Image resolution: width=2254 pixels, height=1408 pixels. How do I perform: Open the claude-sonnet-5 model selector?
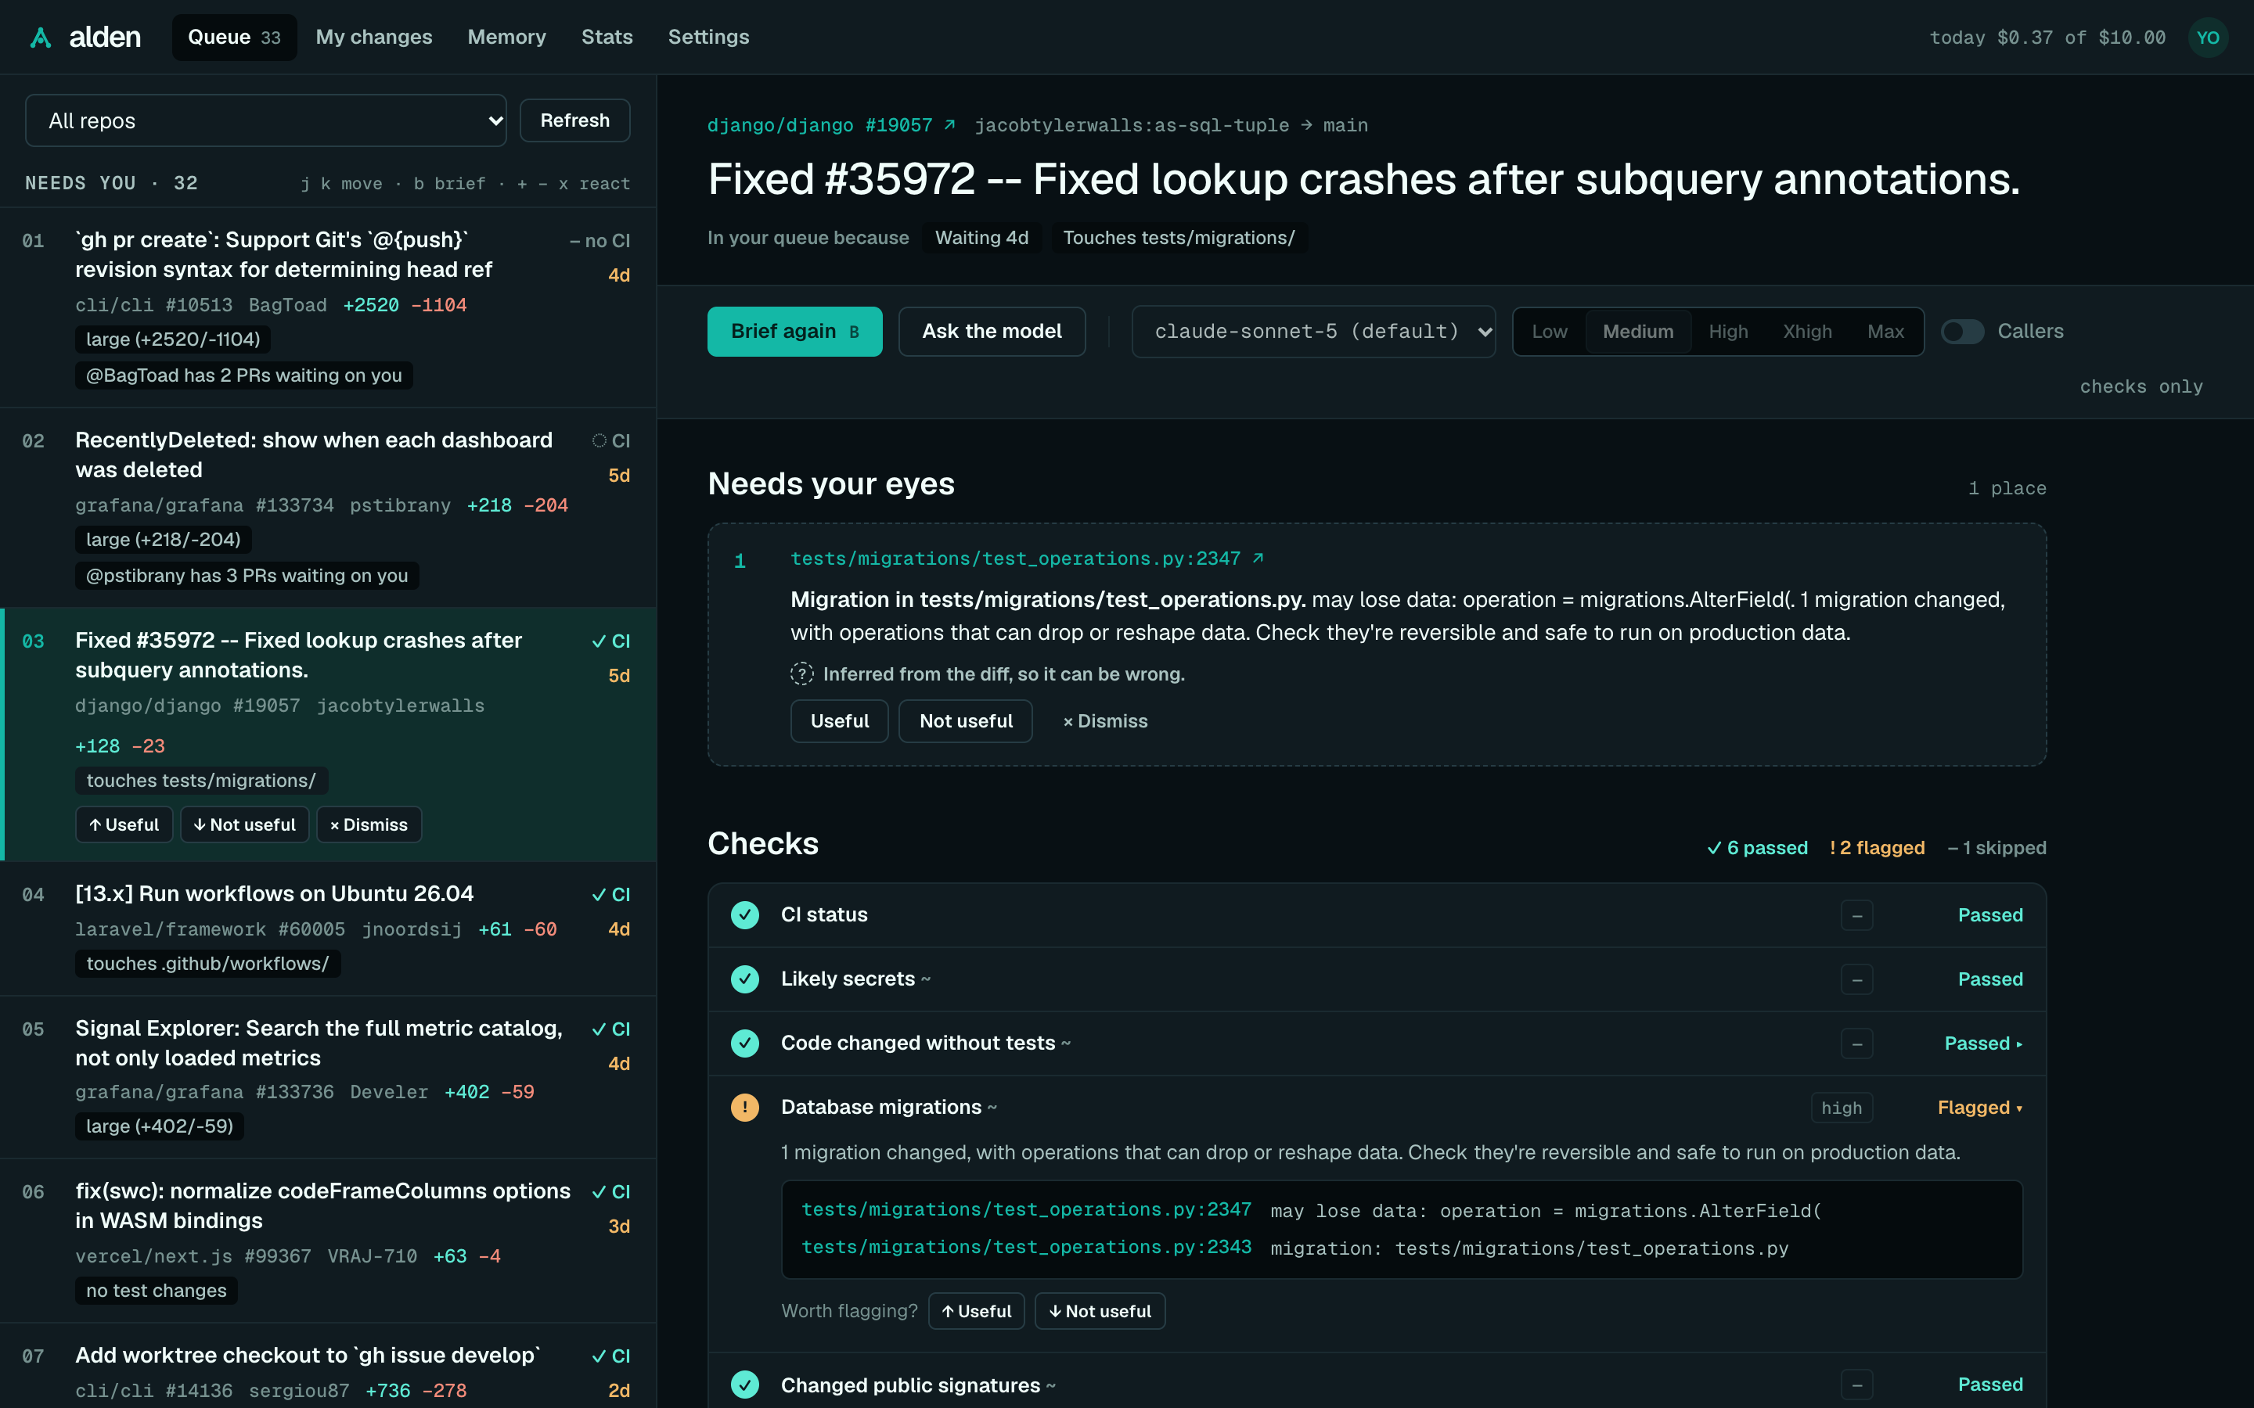click(1313, 332)
